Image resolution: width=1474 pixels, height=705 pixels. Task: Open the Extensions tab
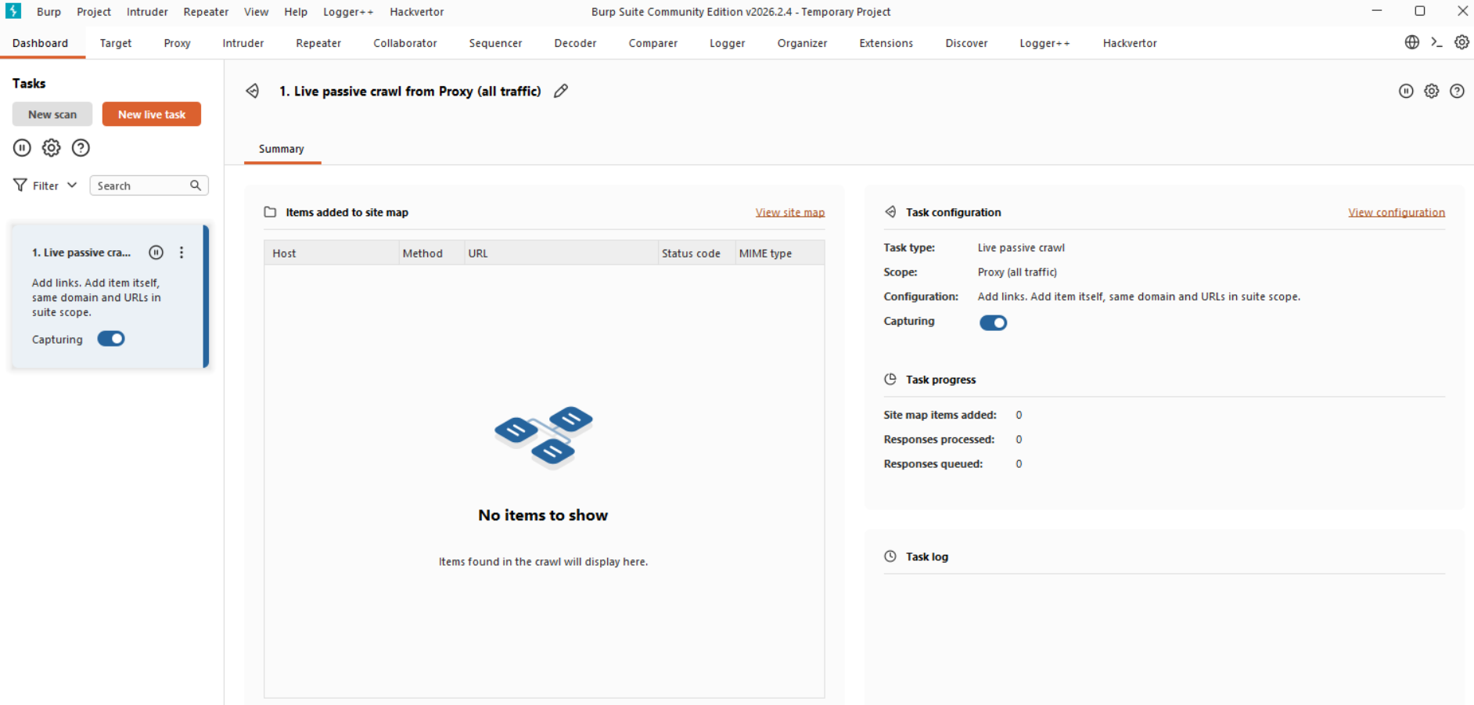886,43
